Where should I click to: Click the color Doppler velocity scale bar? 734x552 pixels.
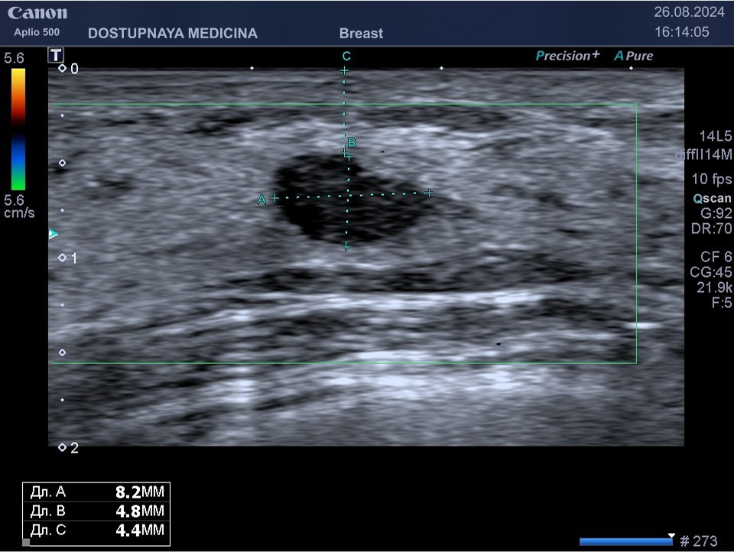click(x=18, y=128)
